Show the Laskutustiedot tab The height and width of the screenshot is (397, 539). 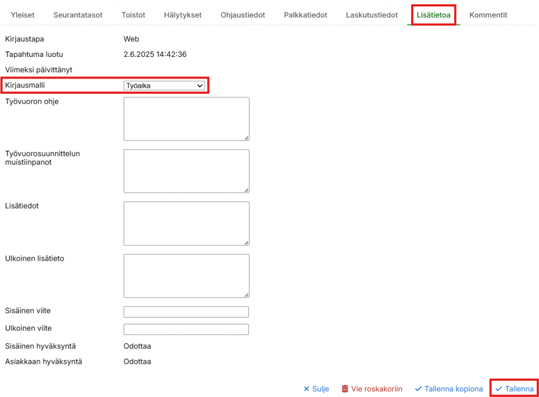(x=372, y=15)
